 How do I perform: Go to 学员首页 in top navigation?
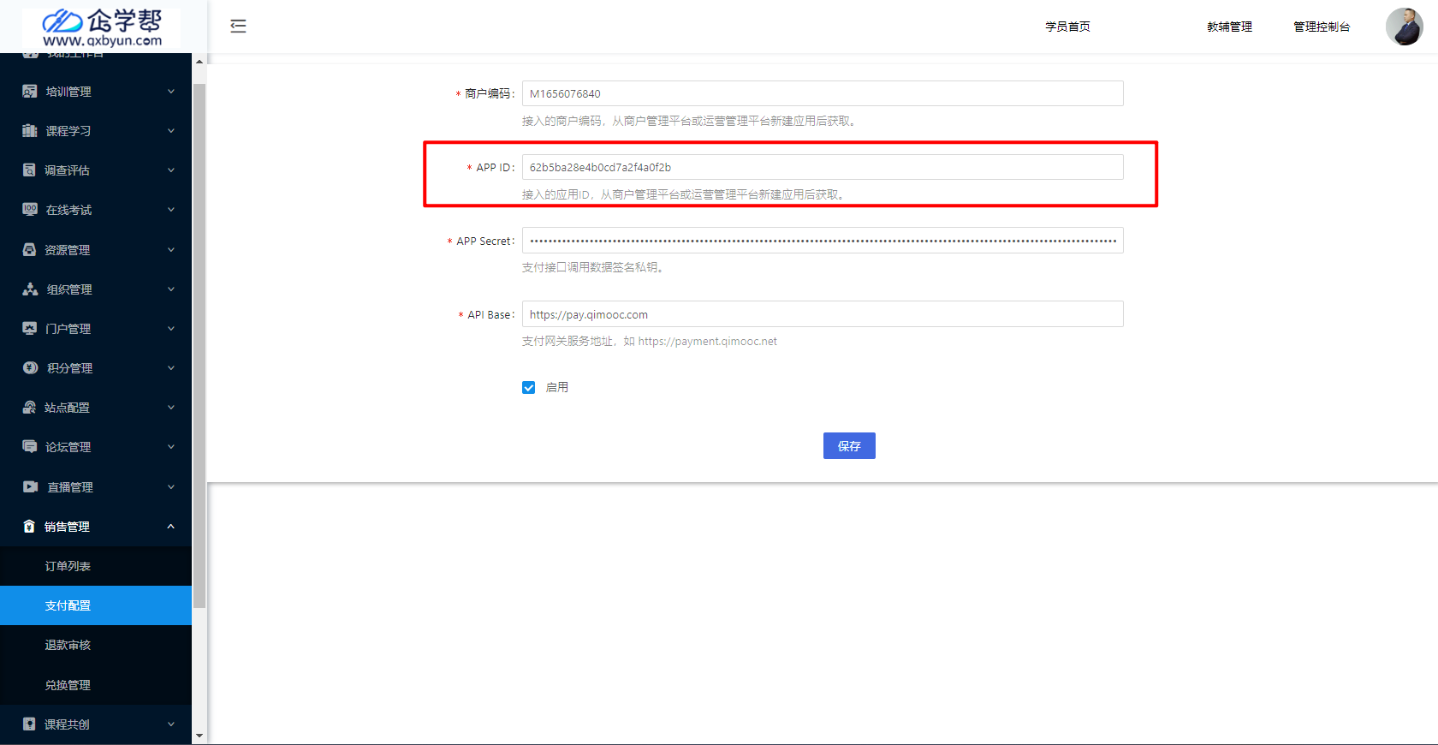tap(1067, 27)
